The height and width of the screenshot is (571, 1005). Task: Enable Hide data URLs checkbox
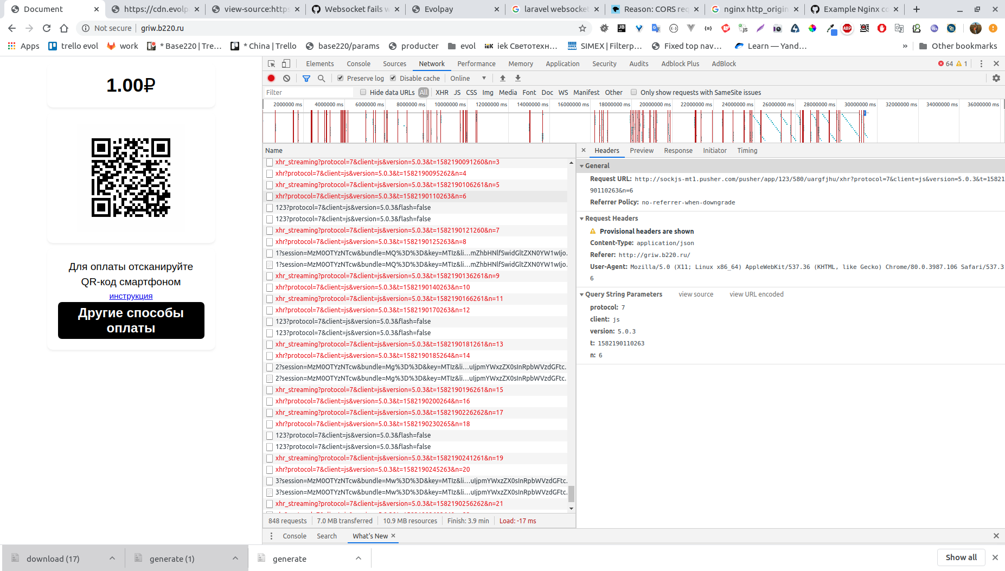tap(363, 92)
